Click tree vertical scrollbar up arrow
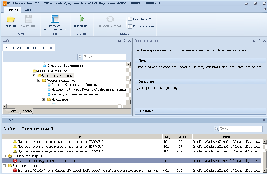Image resolution: width=269 pixels, height=181 pixels. point(128,64)
